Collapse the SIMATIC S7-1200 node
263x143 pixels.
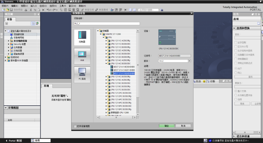click(101, 34)
